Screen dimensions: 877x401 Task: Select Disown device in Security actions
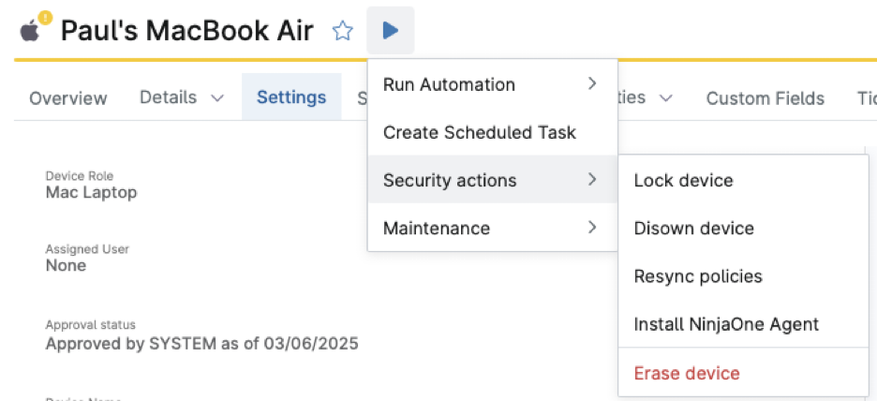[693, 228]
